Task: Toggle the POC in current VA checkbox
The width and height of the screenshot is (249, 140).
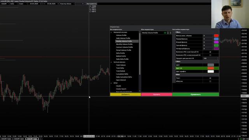Action: pos(210,52)
